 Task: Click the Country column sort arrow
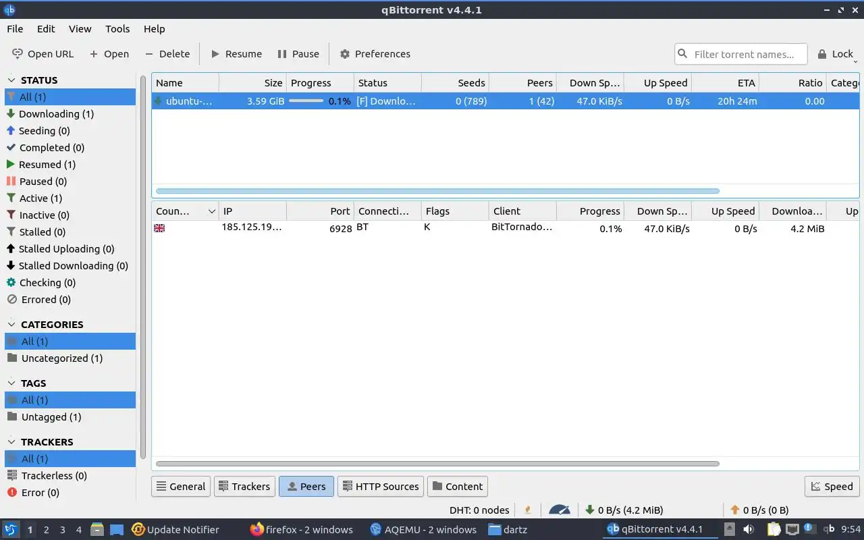pyautogui.click(x=212, y=211)
